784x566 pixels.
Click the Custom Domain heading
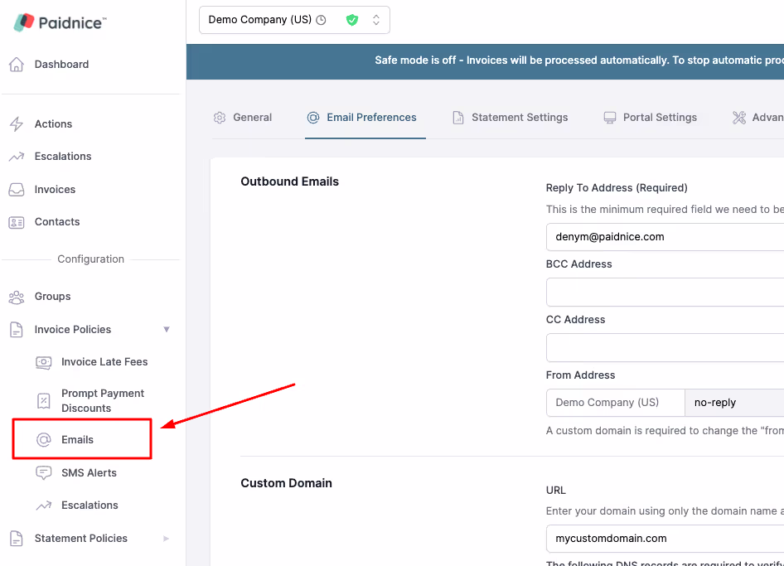[x=287, y=483]
